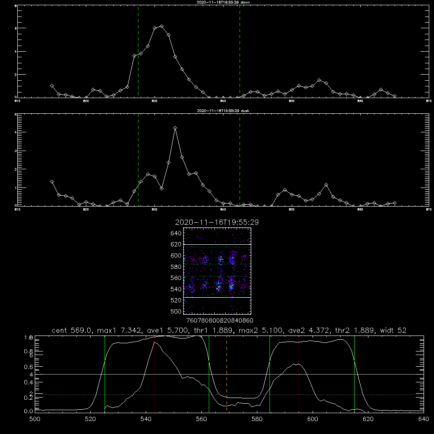Screen dimensions: 434x434
Task: Click the green vertical line at 525 in the bottom plot
Action: tap(105, 374)
